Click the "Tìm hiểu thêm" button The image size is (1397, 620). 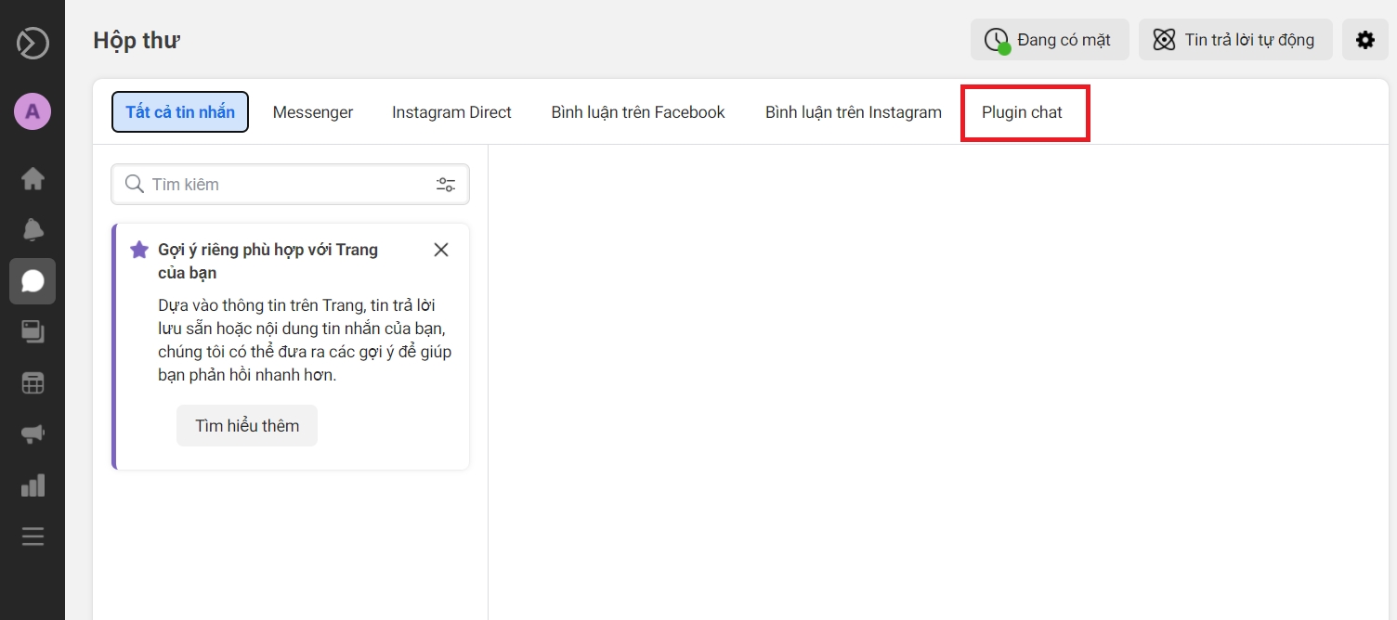tap(247, 426)
